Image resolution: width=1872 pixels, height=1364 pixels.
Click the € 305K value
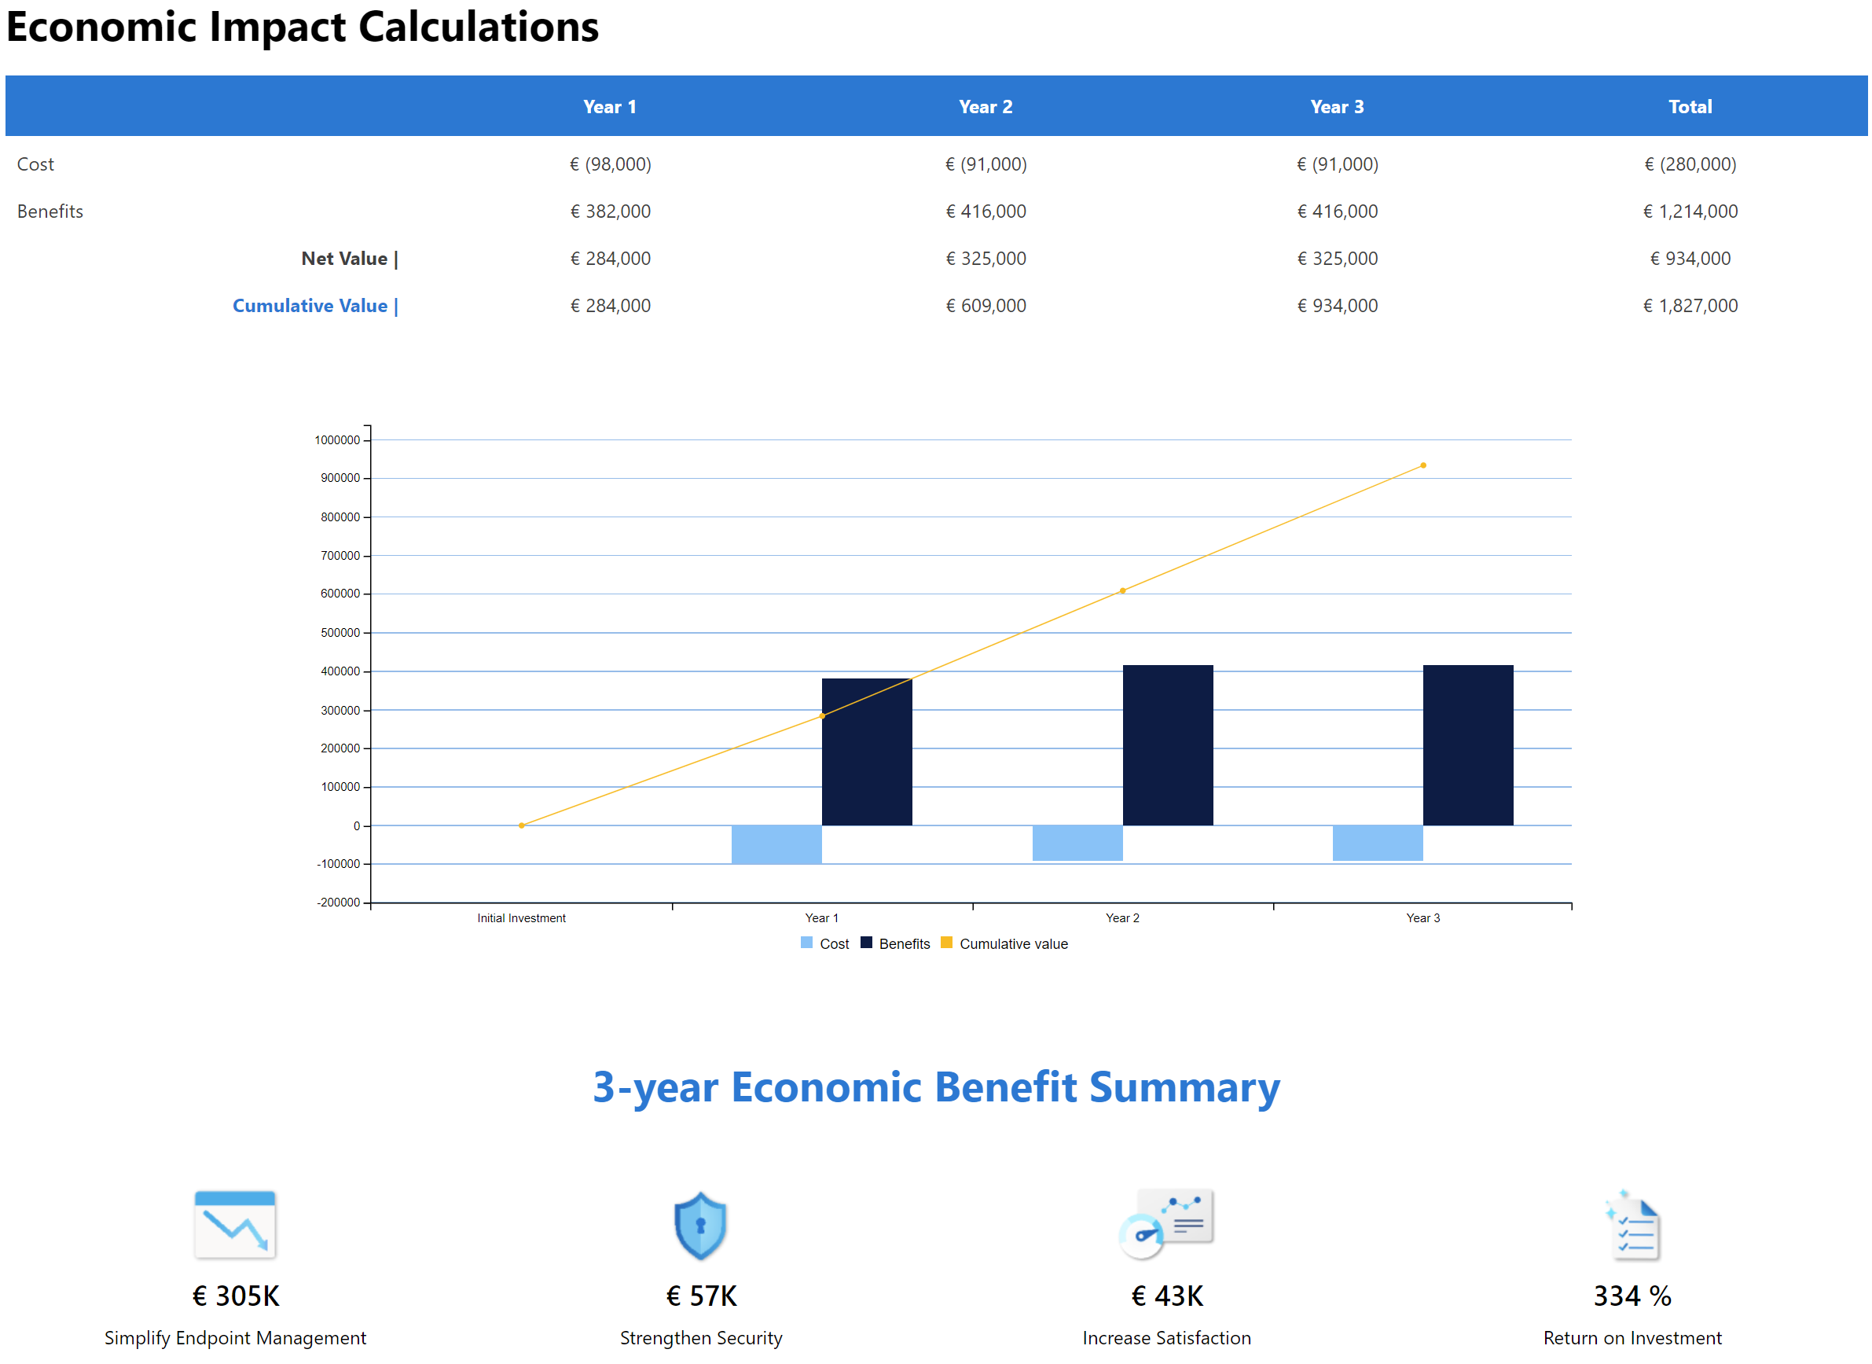tap(236, 1296)
